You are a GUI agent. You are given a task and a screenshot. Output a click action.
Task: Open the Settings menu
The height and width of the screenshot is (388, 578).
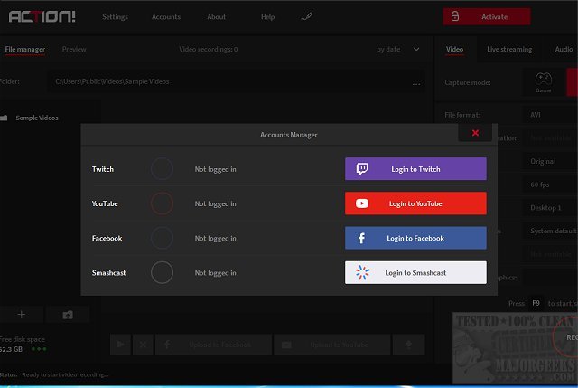tap(115, 17)
